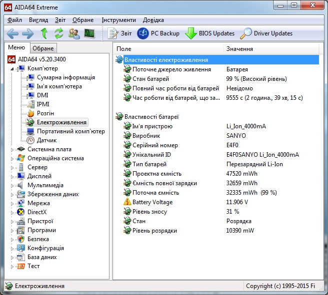Viewport: 328px width, 295px height.
Task: Click the Системна плата chip icon
Action: 21,149
